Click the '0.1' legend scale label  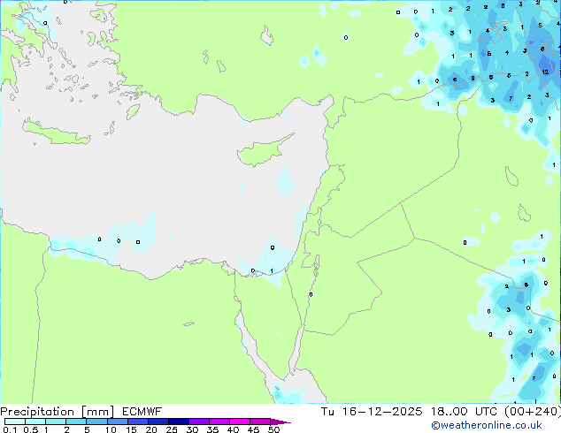10,429
